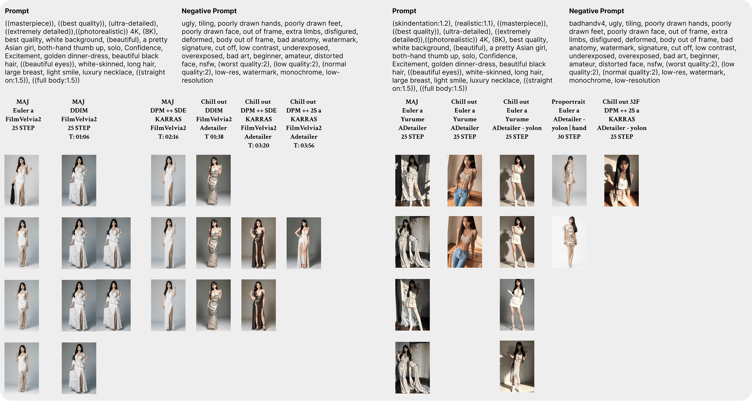Open the jeans outfit image in Chill out Yurume column
Viewport: 752px width, 401px height.
[464, 180]
